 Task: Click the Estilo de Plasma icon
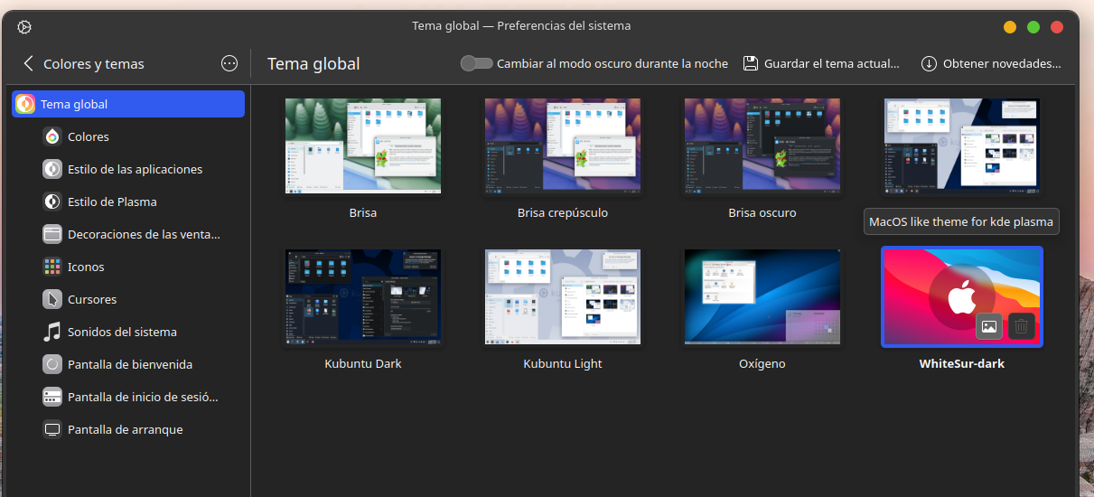(x=52, y=202)
